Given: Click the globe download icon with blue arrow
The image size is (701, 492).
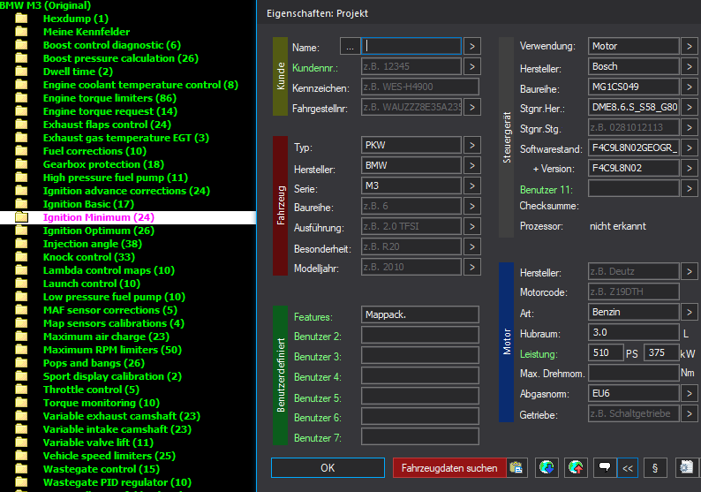Looking at the screenshot, I should (x=546, y=467).
